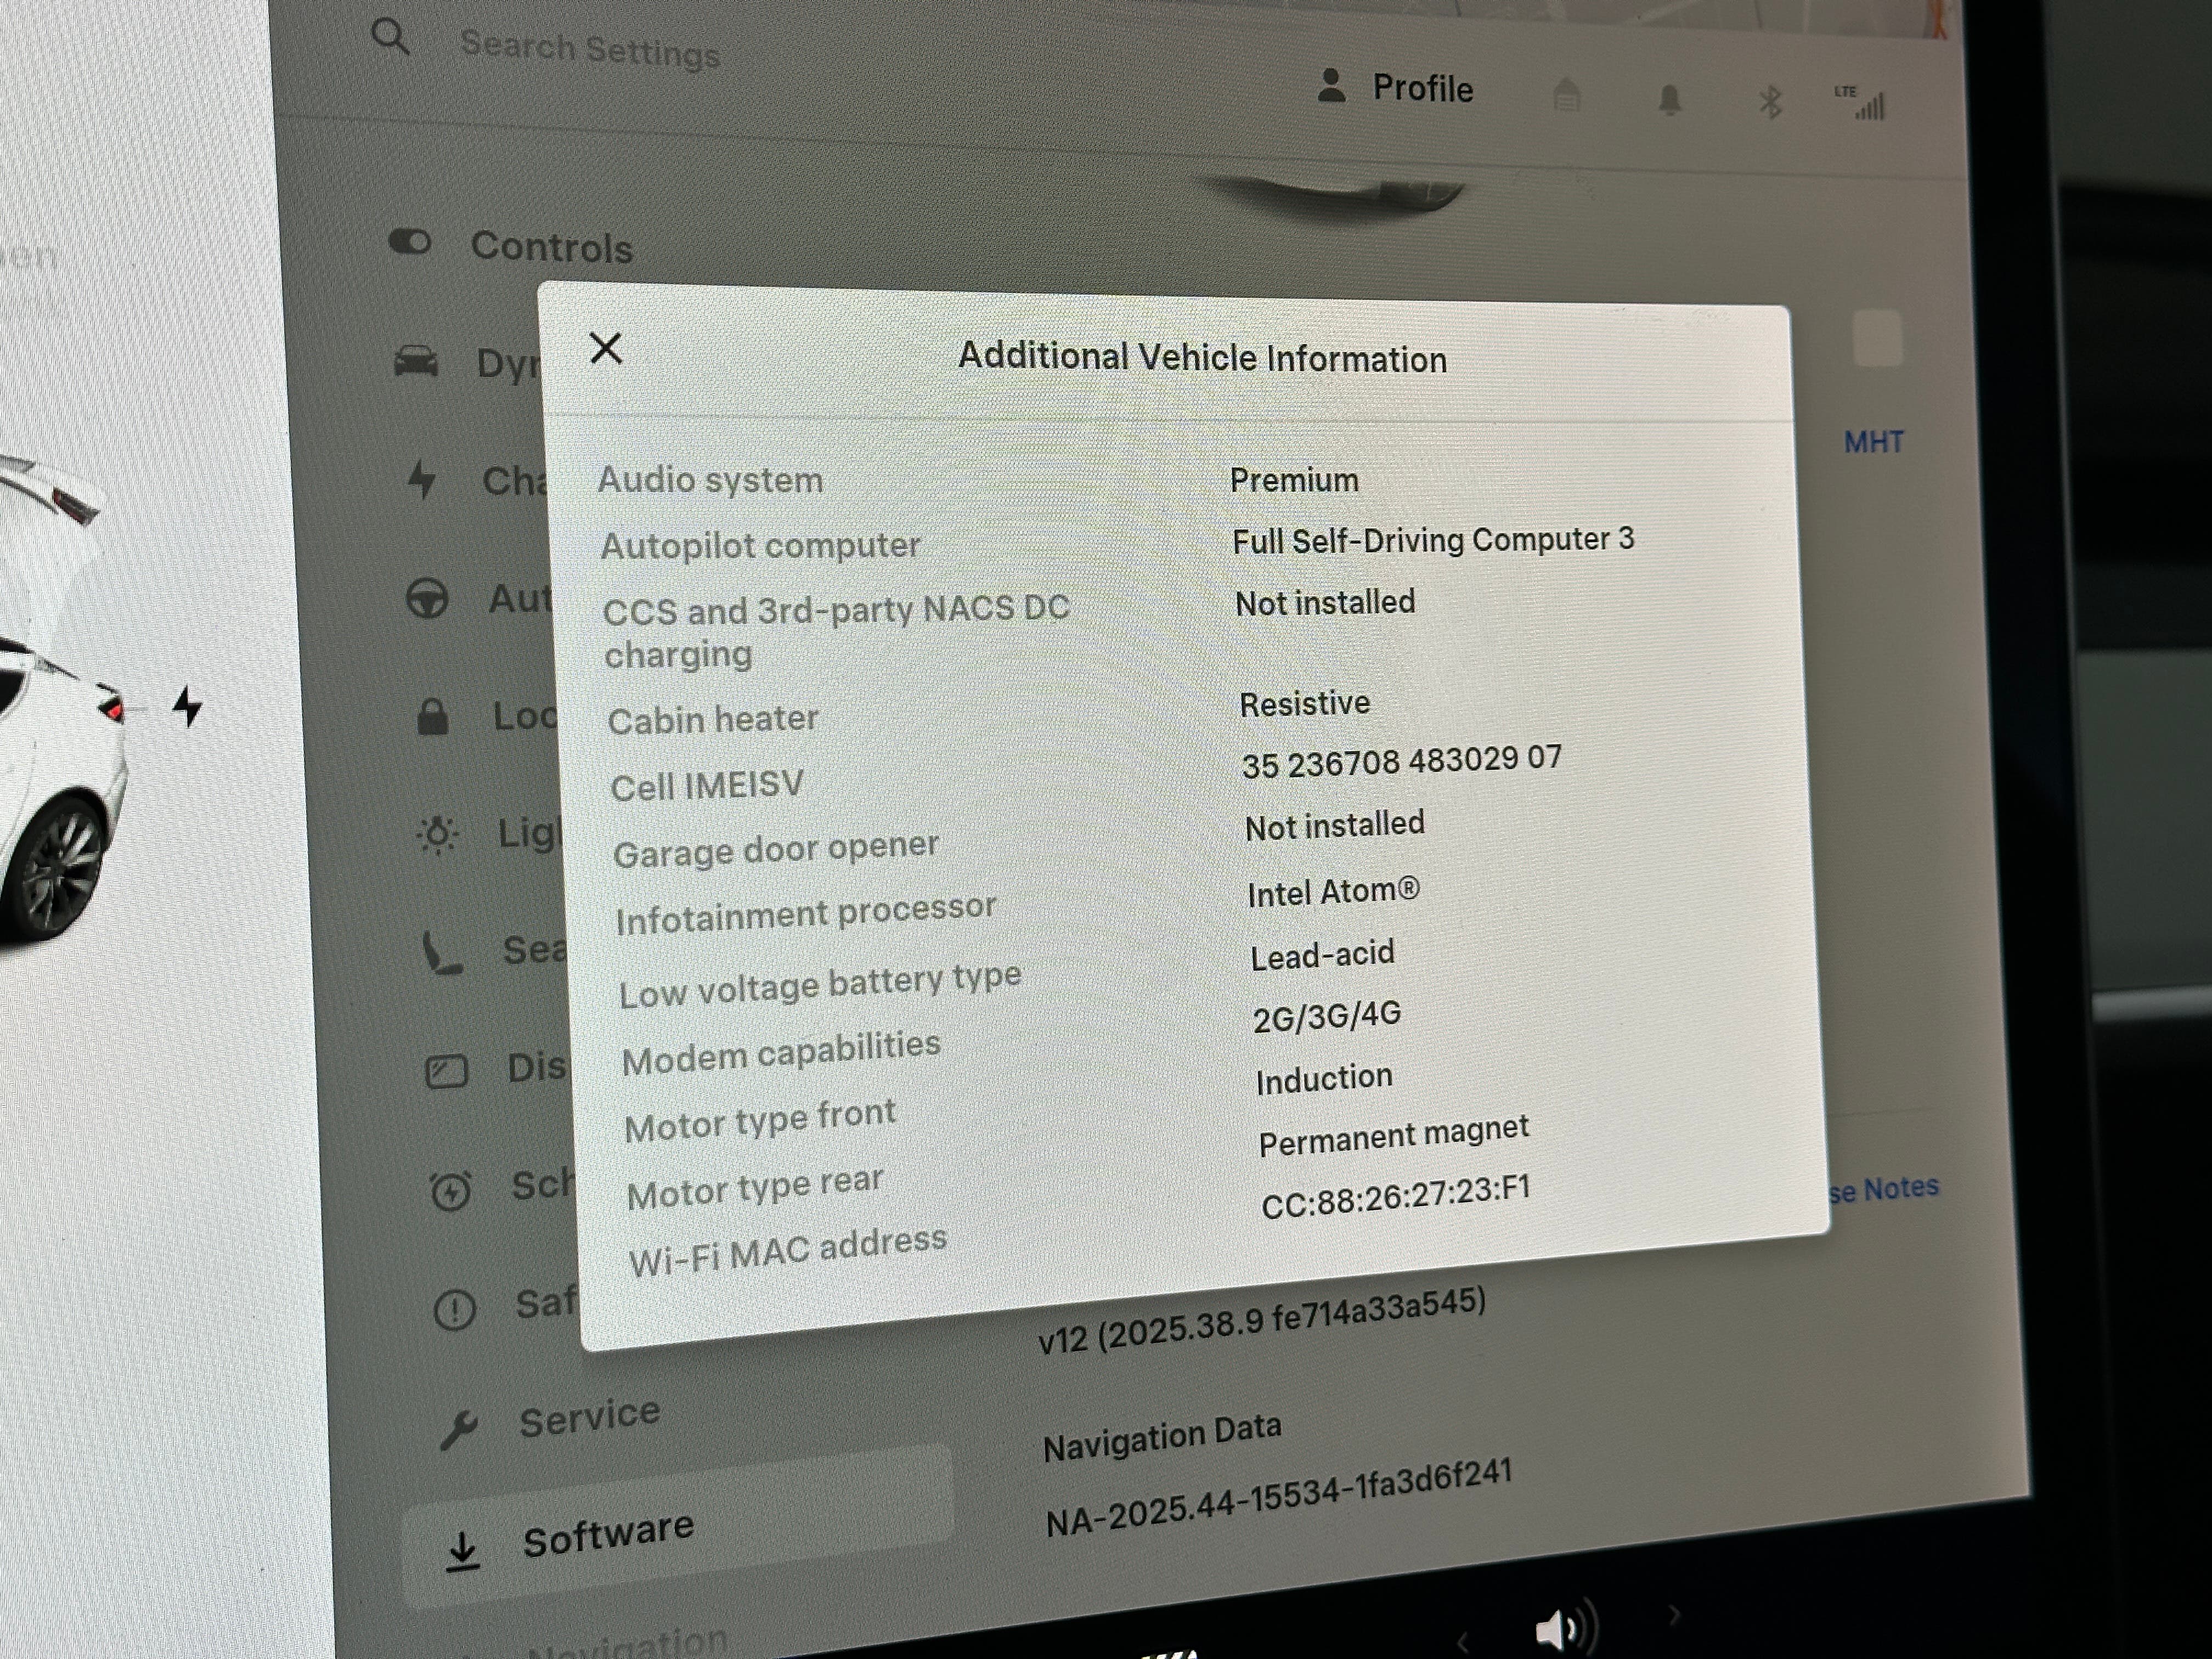This screenshot has height=1659, width=2212.
Task: Click the Service wrench icon
Action: [459, 1430]
